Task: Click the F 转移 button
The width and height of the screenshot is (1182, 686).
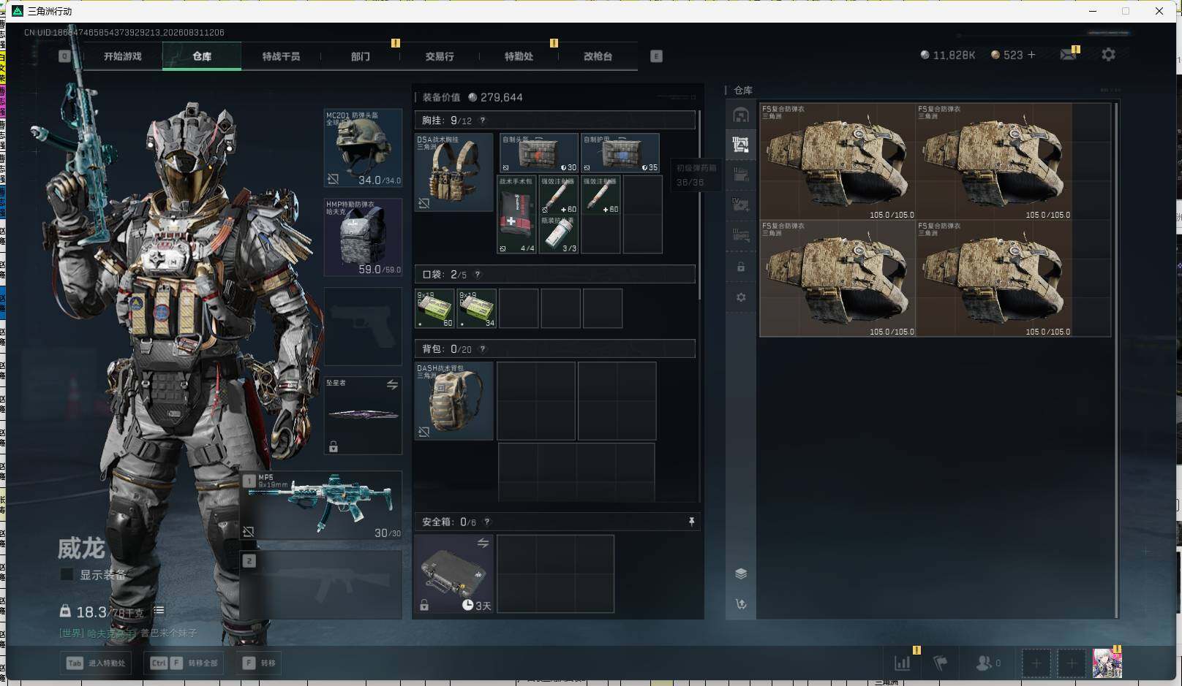Action: tap(260, 663)
